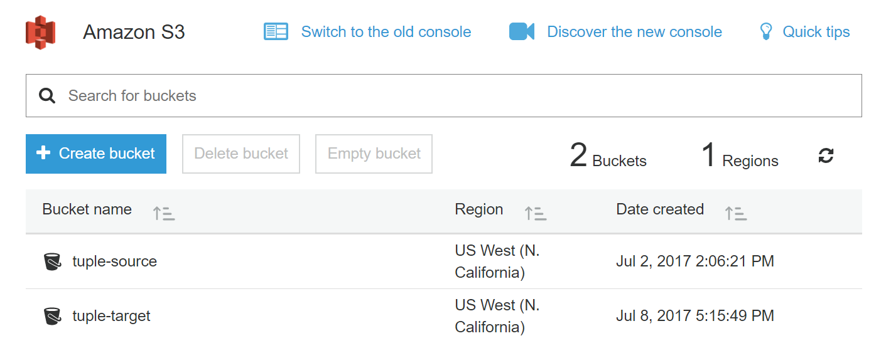Click the search magnifier icon
This screenshot has height=363, width=886.
(47, 95)
